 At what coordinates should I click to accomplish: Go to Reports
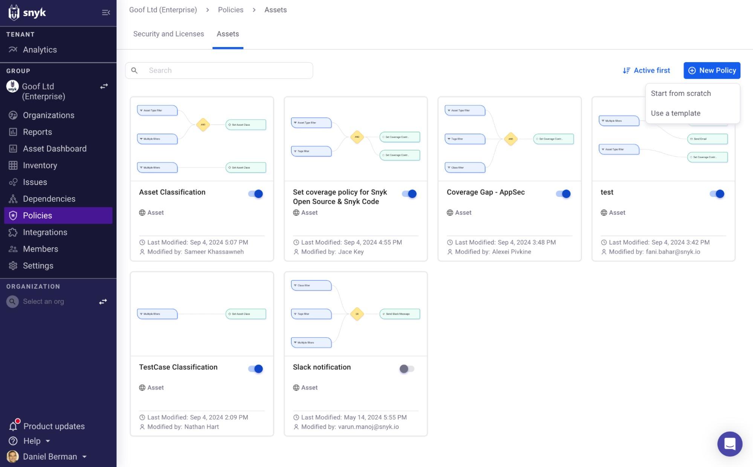37,132
